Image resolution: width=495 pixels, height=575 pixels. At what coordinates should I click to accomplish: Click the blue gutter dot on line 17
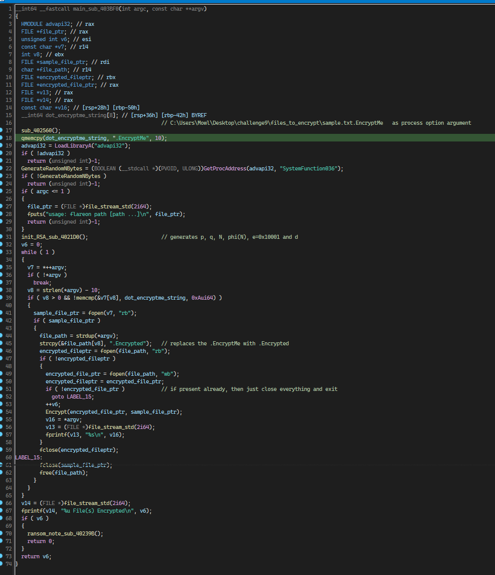pyautogui.click(x=1, y=130)
